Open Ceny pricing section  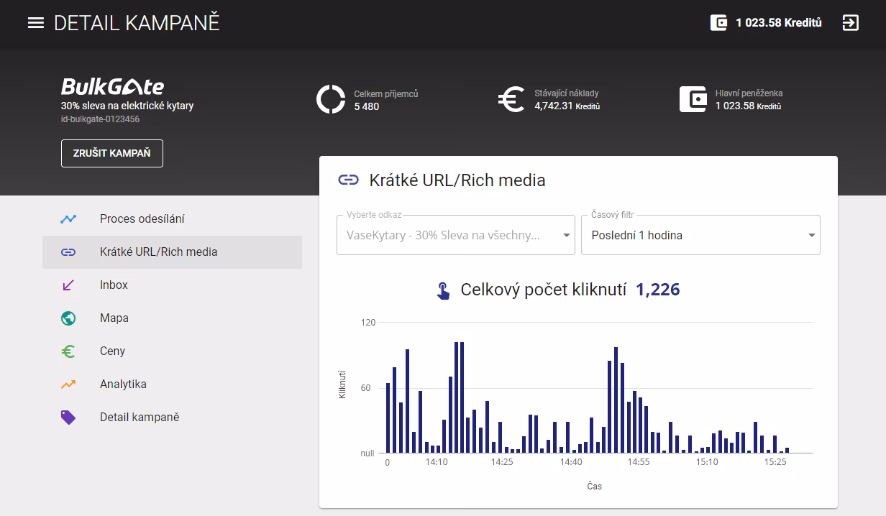[x=172, y=351]
